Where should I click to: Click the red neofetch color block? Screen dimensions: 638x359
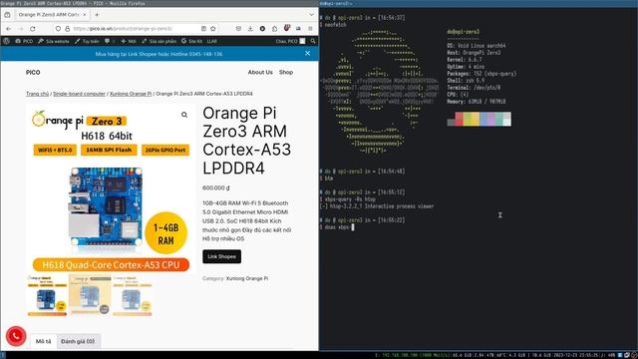(x=459, y=119)
